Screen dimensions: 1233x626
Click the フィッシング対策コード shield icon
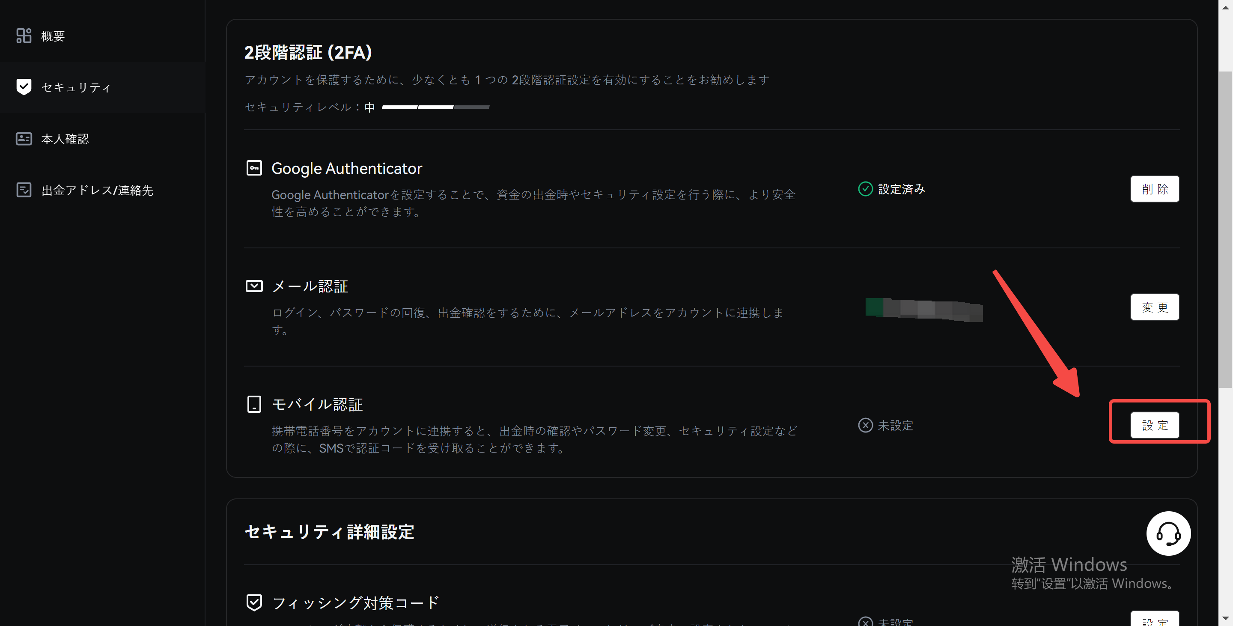254,602
